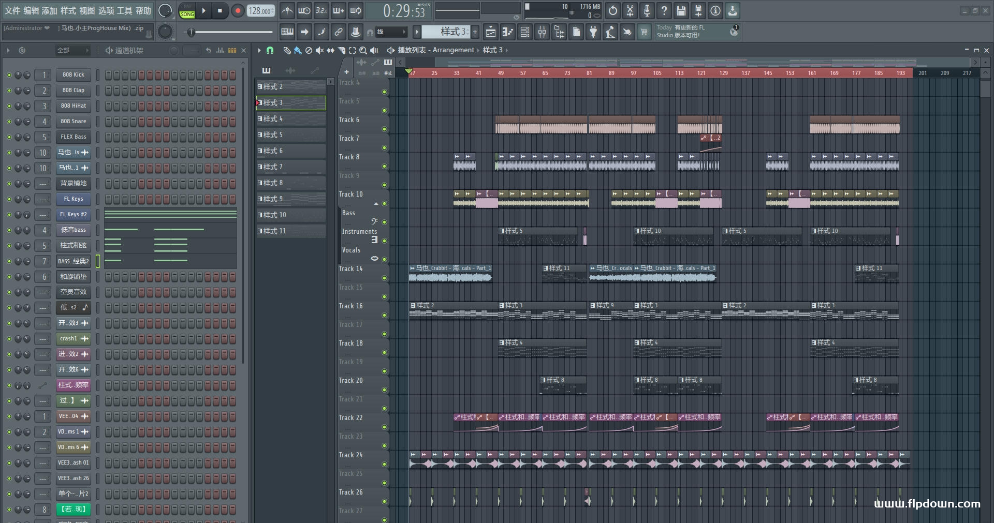Toggle PAT/SONG mode switch
Image resolution: width=994 pixels, height=523 pixels.
click(187, 11)
